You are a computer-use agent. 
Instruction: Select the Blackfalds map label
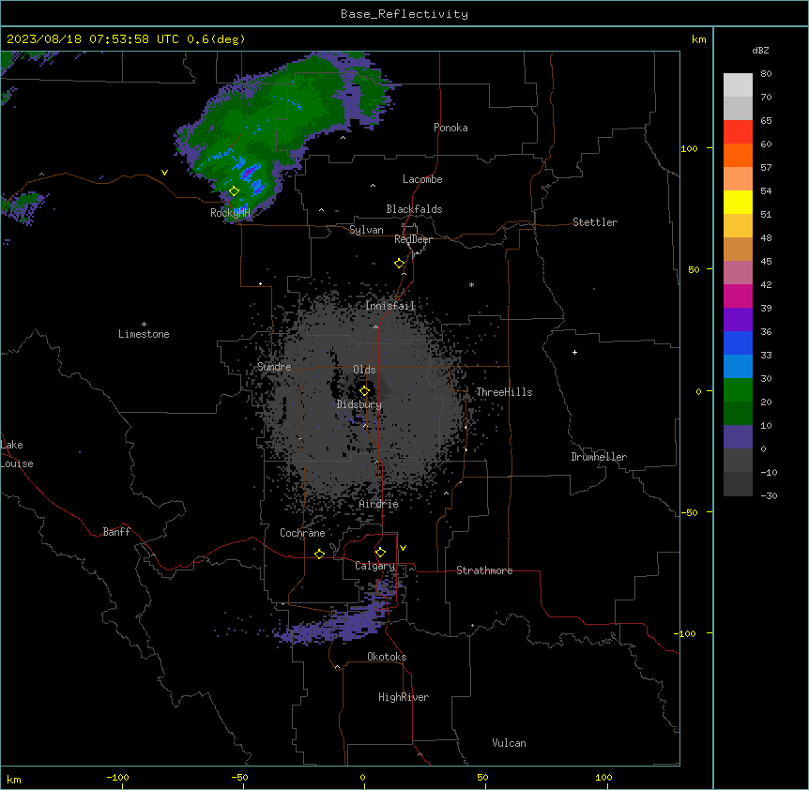(414, 209)
